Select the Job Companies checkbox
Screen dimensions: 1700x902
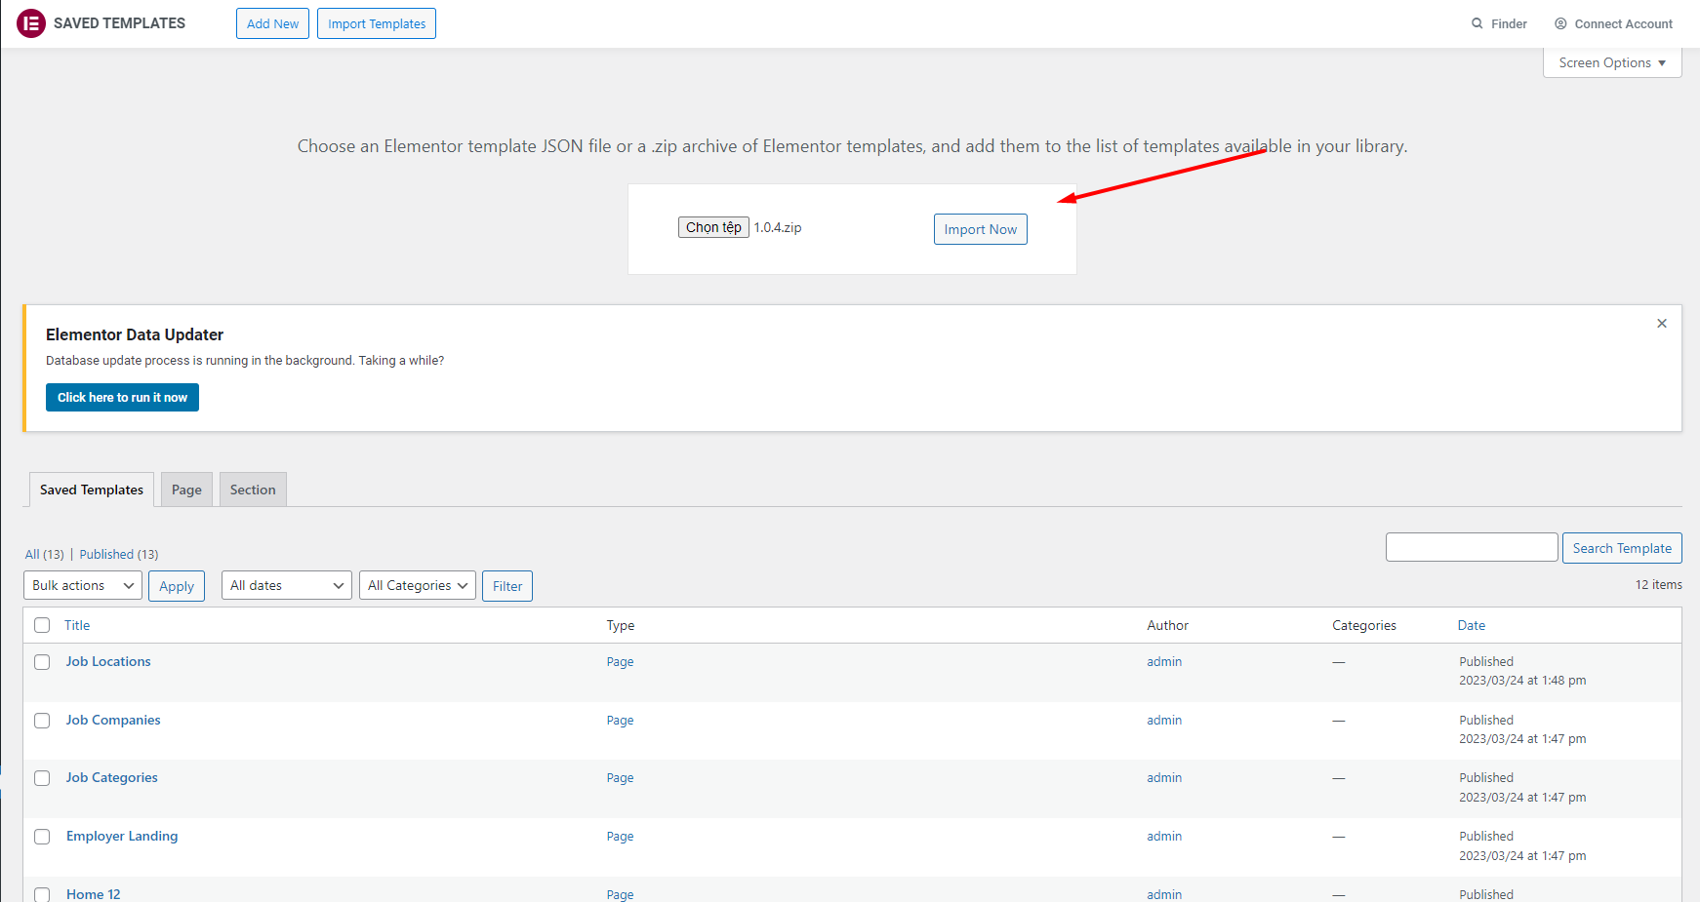[x=42, y=721]
